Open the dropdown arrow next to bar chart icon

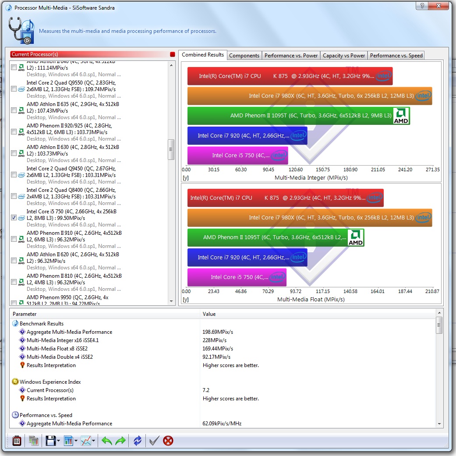click(76, 441)
